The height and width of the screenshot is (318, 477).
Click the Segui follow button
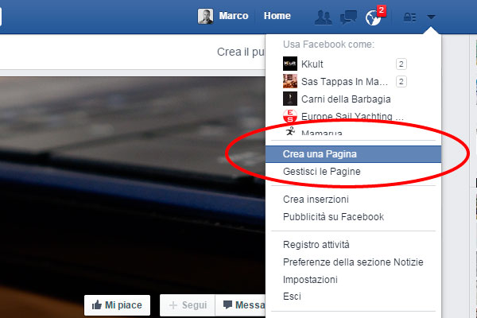click(188, 305)
